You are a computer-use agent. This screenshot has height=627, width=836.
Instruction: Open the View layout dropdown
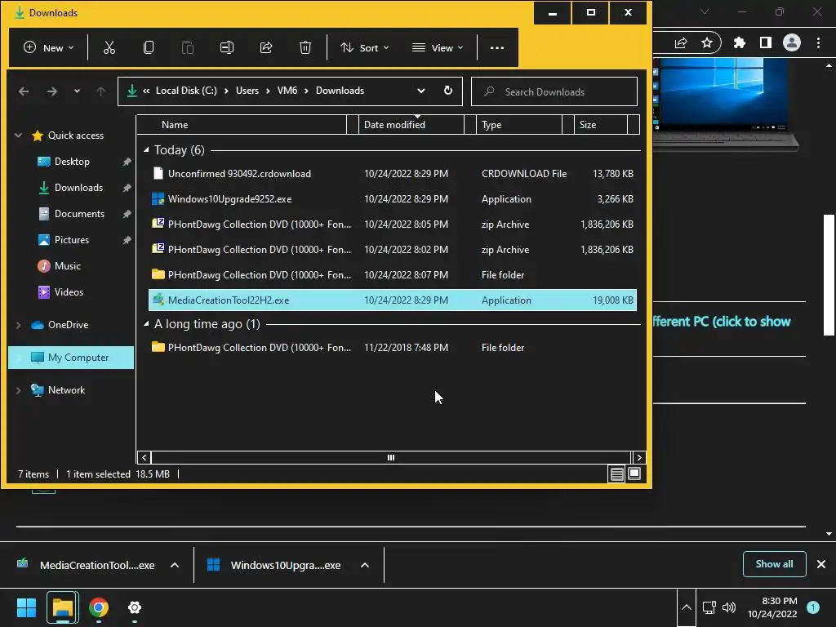click(x=438, y=47)
